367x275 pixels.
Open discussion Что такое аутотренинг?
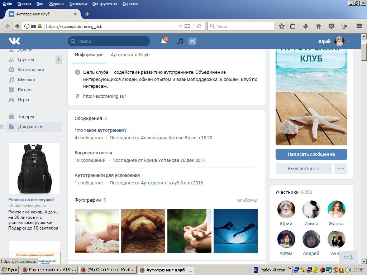pos(100,130)
